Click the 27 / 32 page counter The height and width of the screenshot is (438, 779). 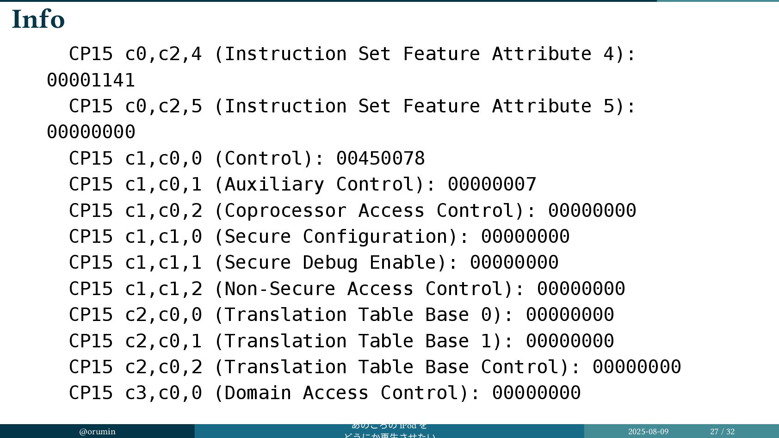[x=722, y=432]
